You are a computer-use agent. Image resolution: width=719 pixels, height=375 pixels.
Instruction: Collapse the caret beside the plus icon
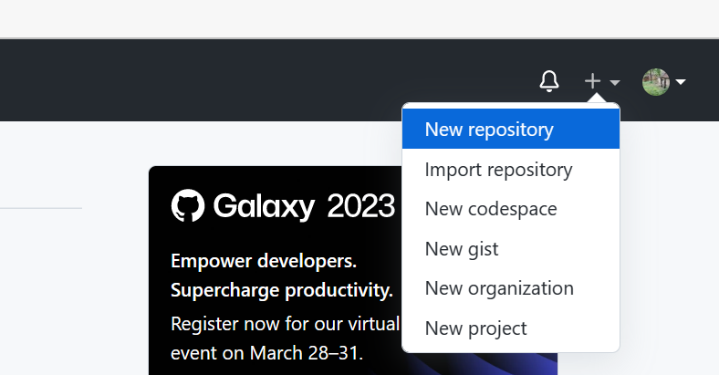[615, 82]
